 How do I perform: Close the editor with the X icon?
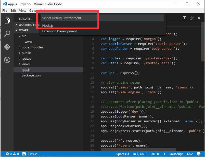199,18
